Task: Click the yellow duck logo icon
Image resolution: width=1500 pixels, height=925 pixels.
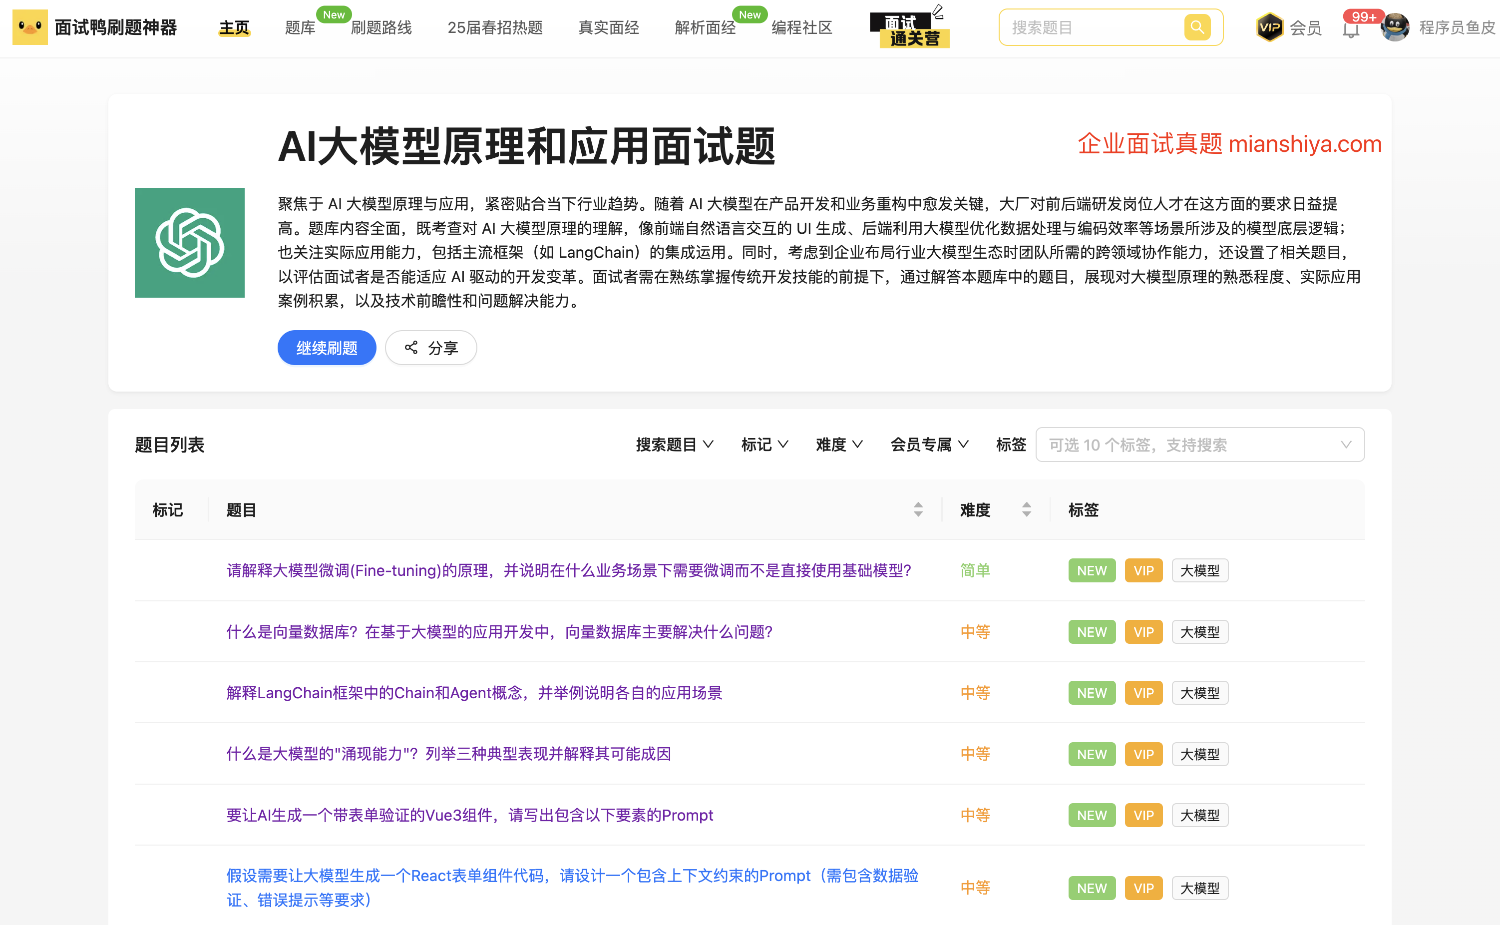Action: click(x=29, y=27)
